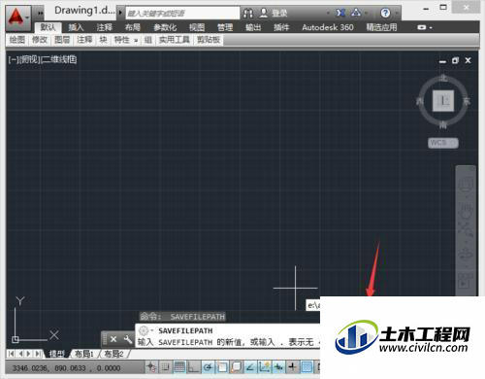Open the 图层 ribbon panel
The image size is (485, 379).
tap(62, 40)
